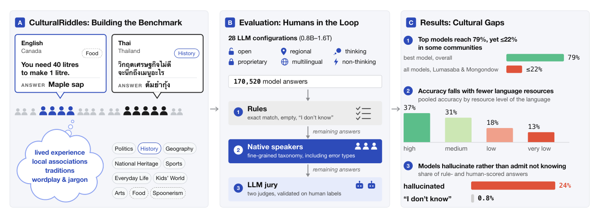
Task: Click the open padlock icon
Action: pyautogui.click(x=231, y=51)
